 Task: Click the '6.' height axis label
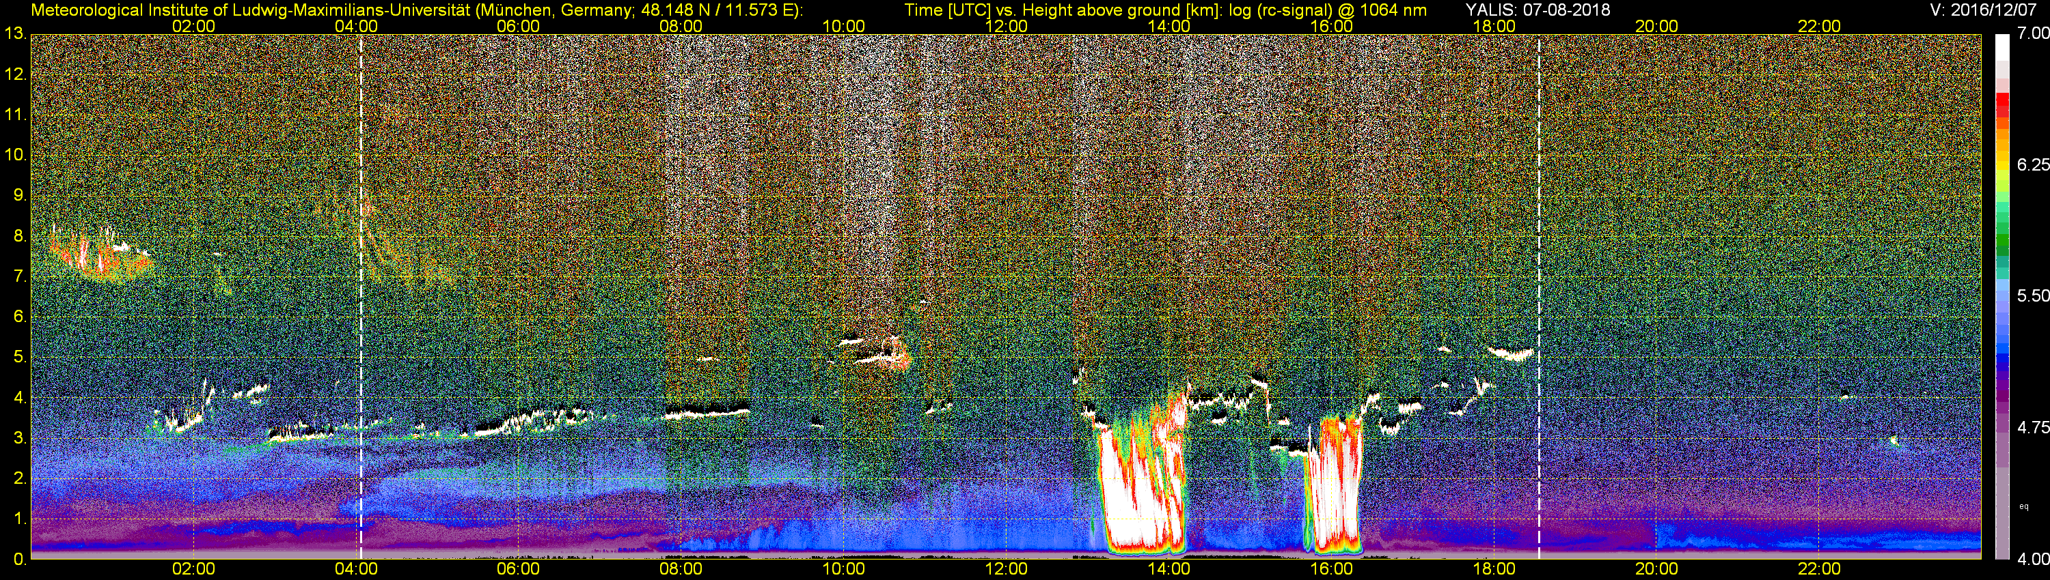click(x=19, y=316)
